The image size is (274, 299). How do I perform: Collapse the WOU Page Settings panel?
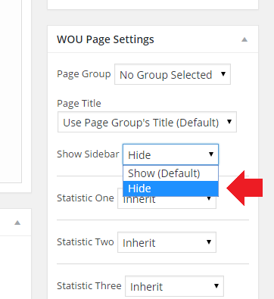point(244,39)
